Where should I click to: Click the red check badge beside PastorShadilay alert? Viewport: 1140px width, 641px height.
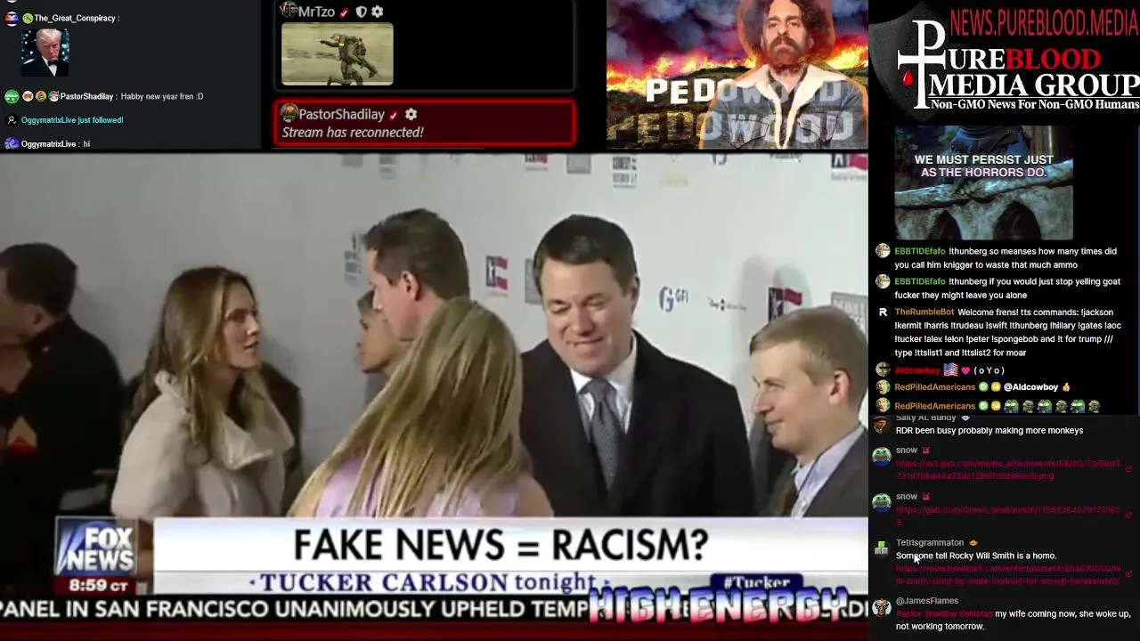394,116
